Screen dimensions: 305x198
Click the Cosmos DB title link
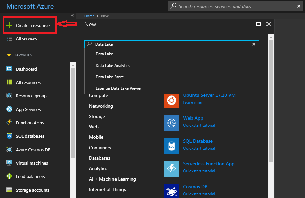[x=195, y=187]
